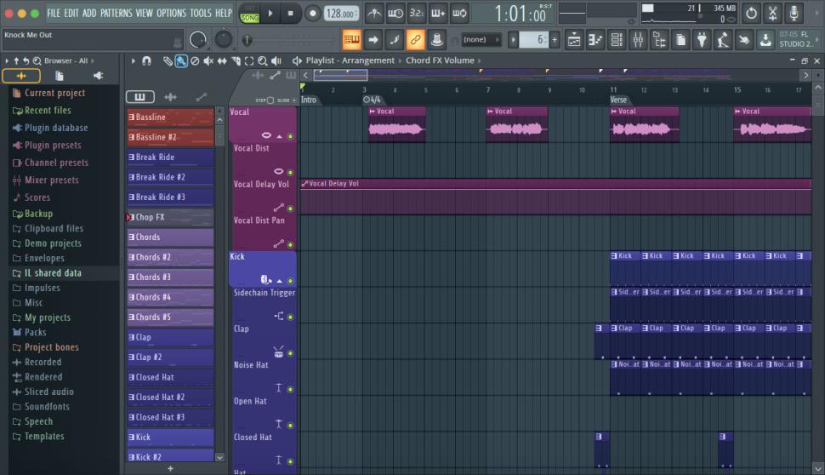Select the Paint tool in the playlist toolbar
This screenshot has height=475, width=825.
click(180, 61)
